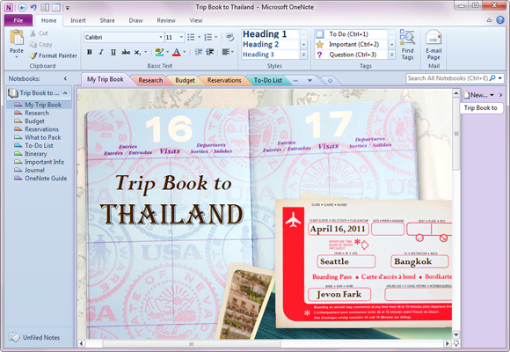The width and height of the screenshot is (510, 352).
Task: Select the Format Painter brush
Action: 33,55
